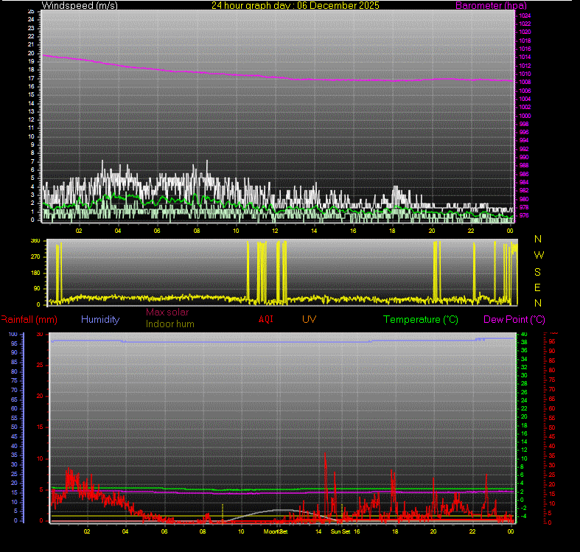
Task: Click hour 18 under the windspeed graph
Action: [392, 231]
